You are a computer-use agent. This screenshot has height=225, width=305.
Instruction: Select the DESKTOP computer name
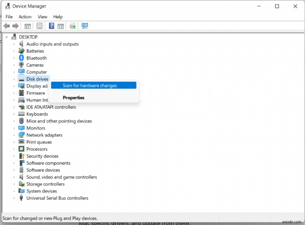[28, 37]
